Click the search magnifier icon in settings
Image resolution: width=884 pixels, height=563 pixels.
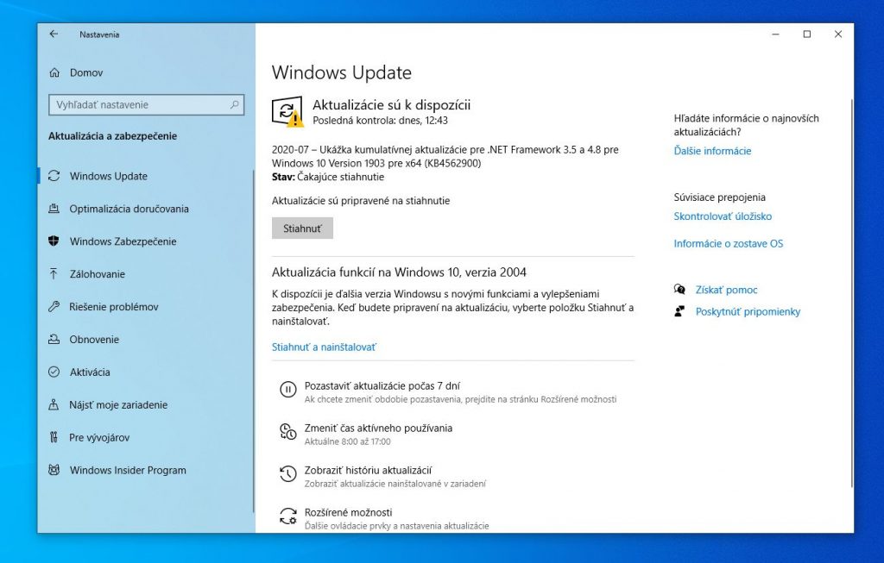[234, 105]
